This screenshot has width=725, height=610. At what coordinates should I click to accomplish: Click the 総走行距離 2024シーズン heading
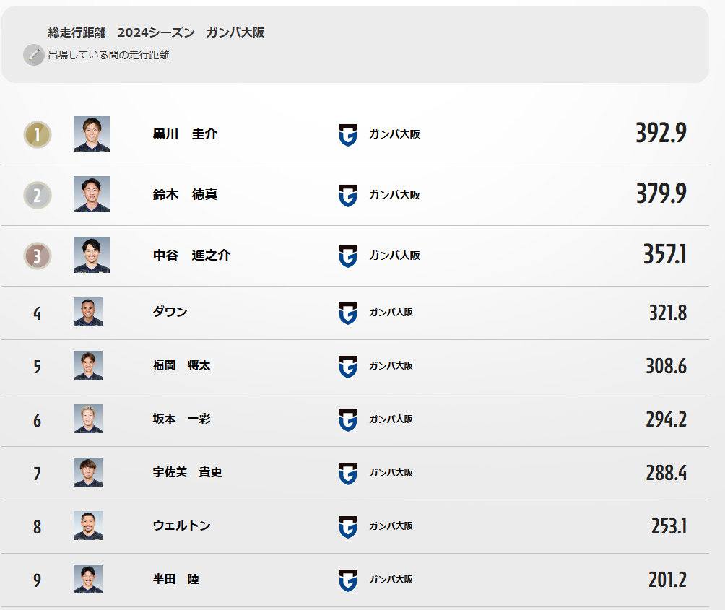121,32
